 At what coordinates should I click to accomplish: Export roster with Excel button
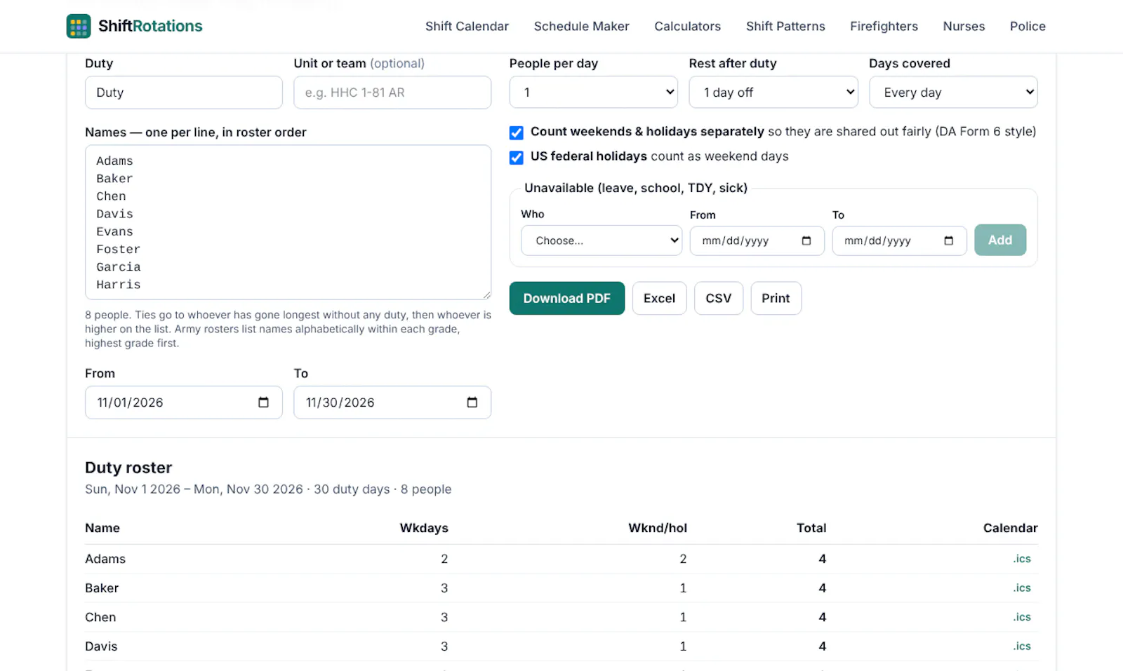click(x=659, y=298)
